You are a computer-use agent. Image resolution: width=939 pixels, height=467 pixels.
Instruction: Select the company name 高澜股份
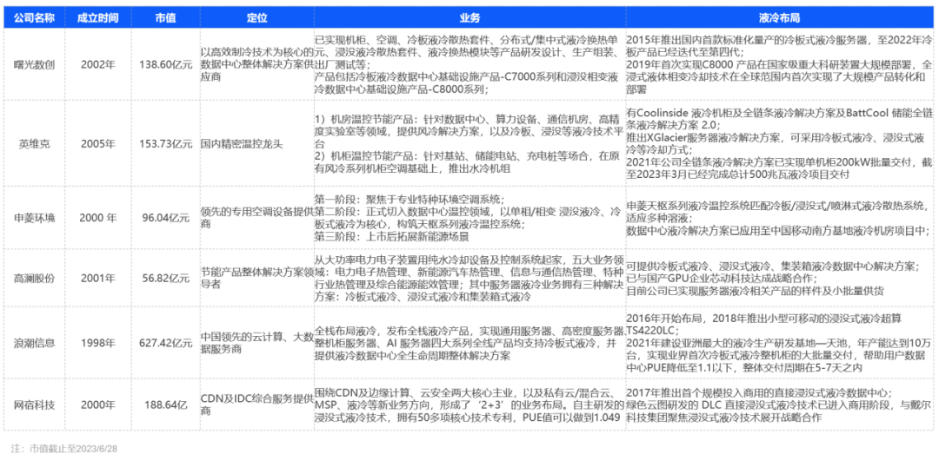tap(34, 278)
